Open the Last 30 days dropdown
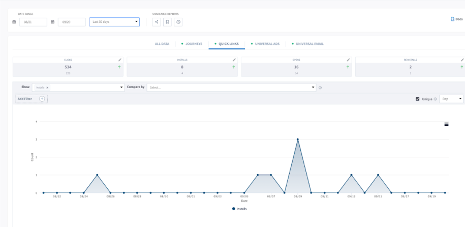The image size is (465, 227). (x=114, y=22)
